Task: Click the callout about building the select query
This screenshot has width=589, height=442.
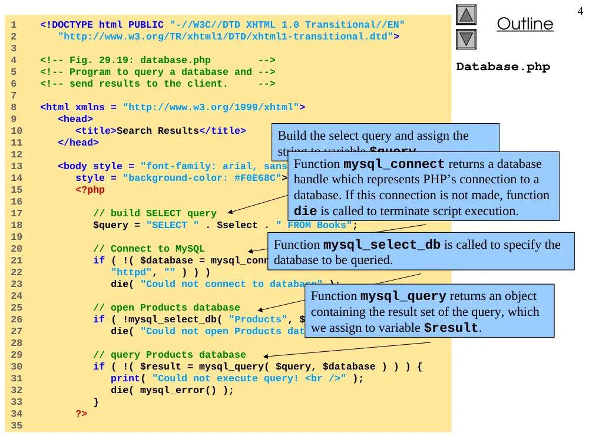Action: click(x=385, y=137)
